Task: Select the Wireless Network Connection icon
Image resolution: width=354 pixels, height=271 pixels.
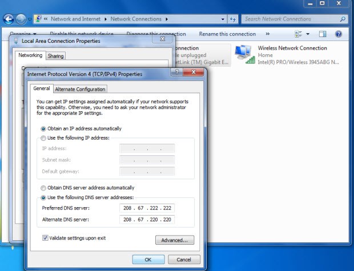Action: point(246,54)
